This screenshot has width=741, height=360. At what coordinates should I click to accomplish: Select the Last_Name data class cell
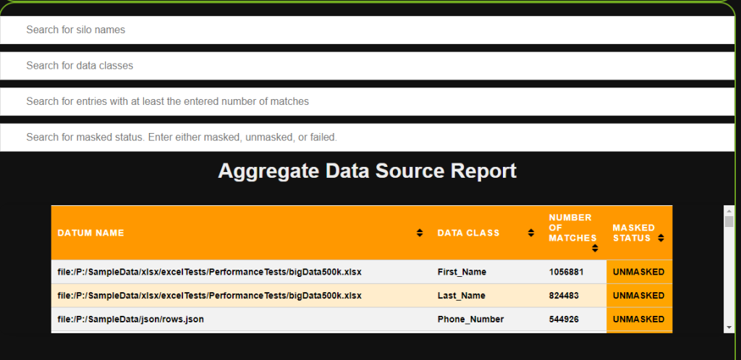click(x=461, y=296)
